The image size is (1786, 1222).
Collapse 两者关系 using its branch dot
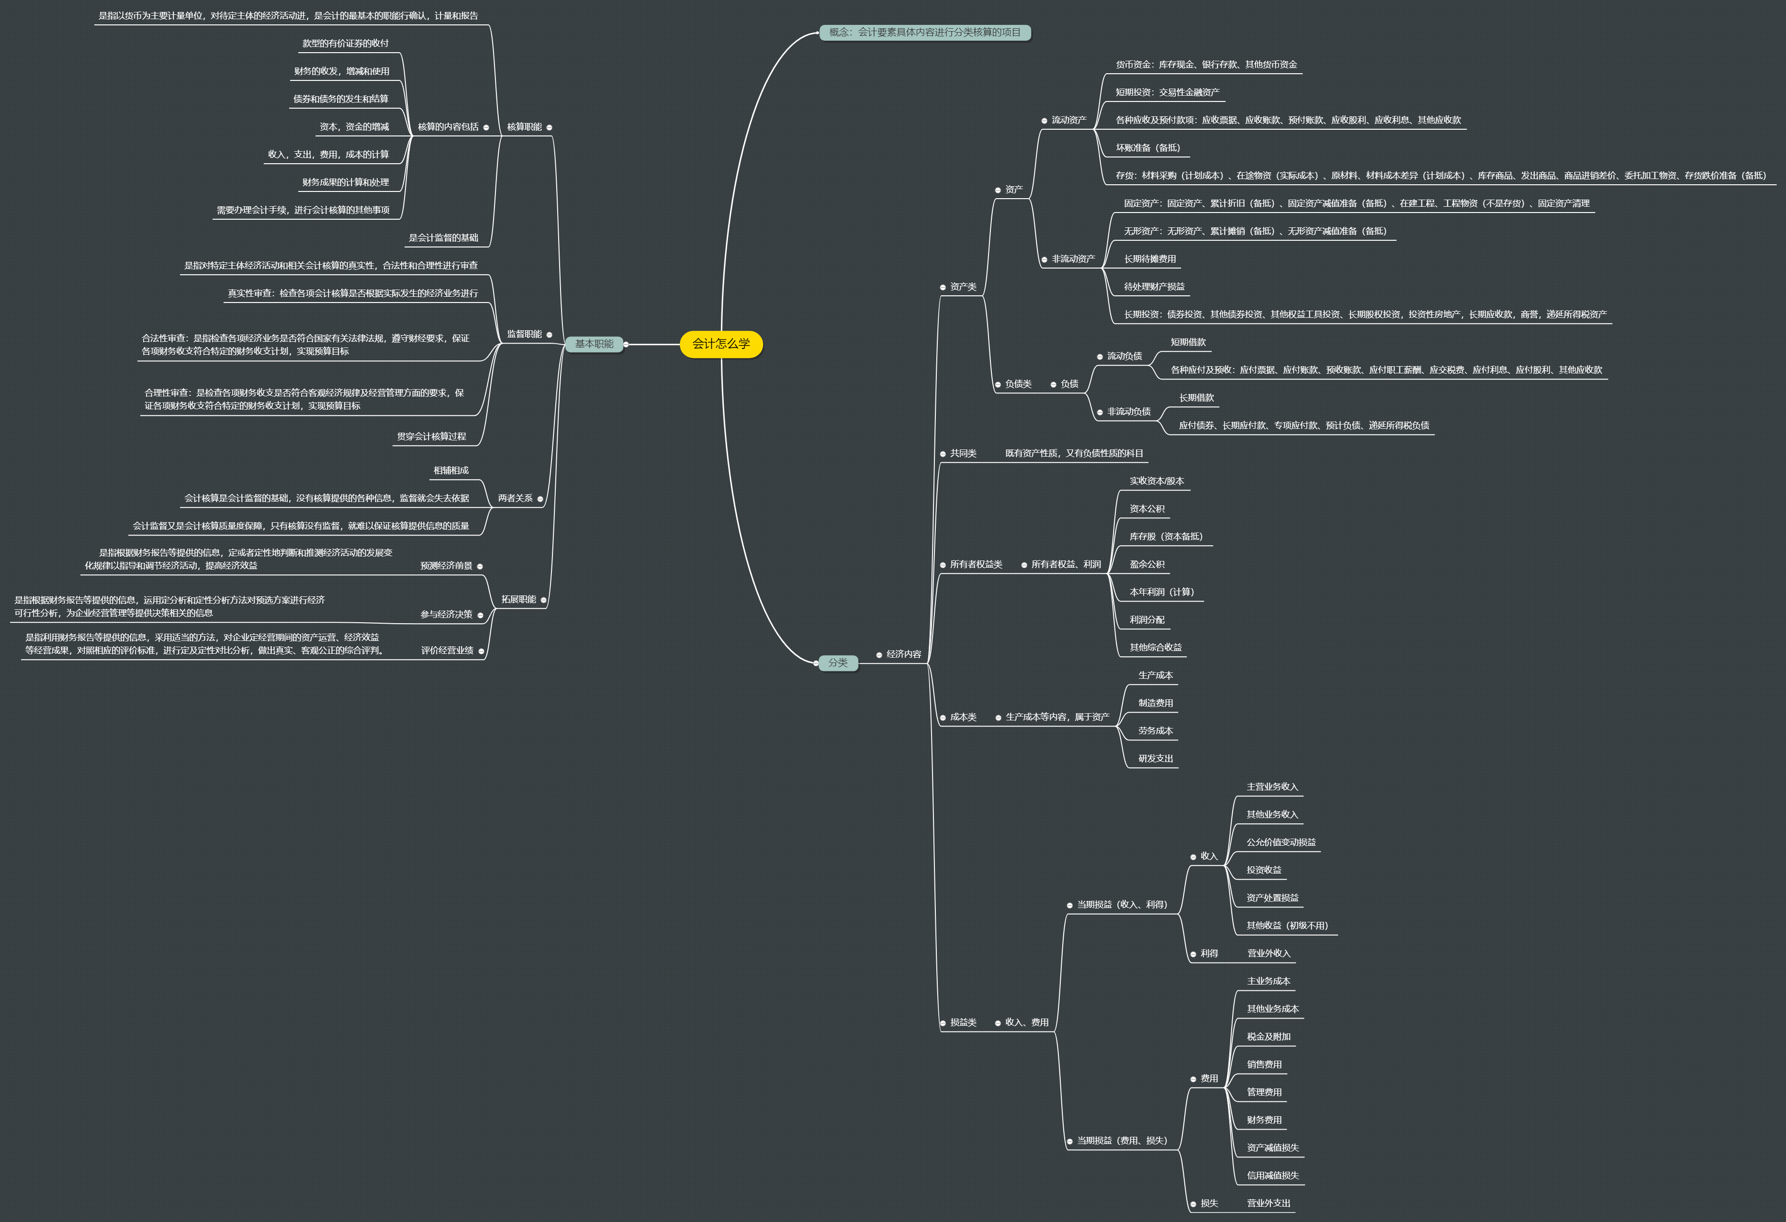pyautogui.click(x=539, y=500)
